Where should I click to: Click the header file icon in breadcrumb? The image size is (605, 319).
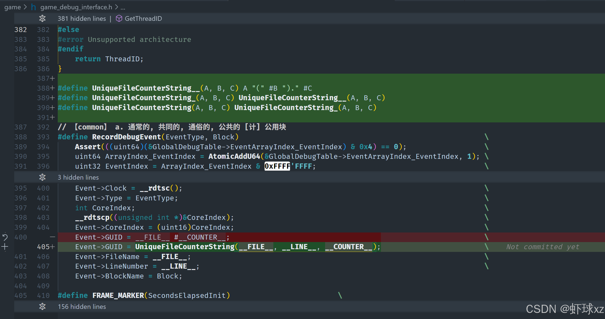coord(33,7)
